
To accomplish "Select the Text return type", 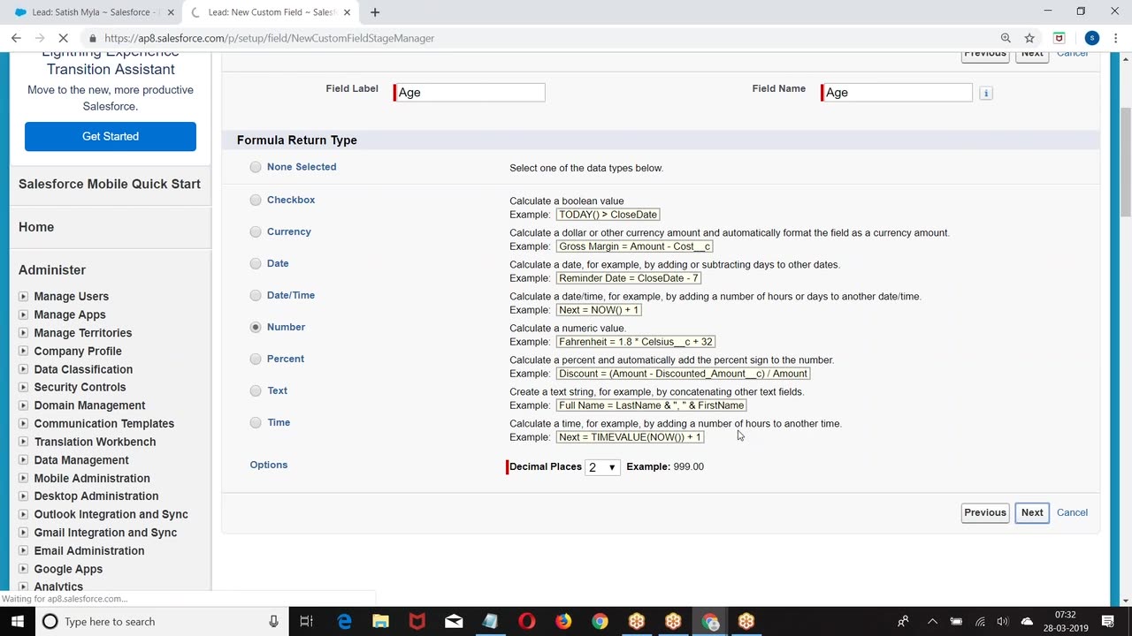I will click(256, 390).
